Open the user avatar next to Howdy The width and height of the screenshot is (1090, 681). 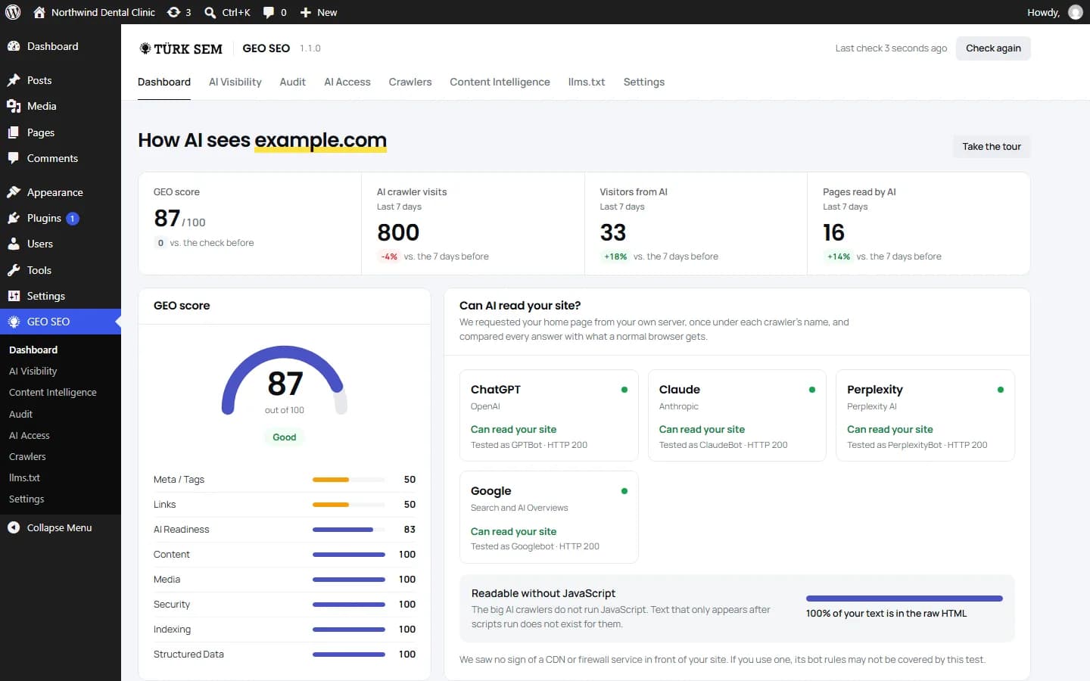pos(1075,12)
